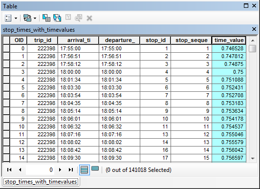Viewport: 260px width, 189px height.
Task: Select the row with OID 7
Action: (x=6, y=103)
